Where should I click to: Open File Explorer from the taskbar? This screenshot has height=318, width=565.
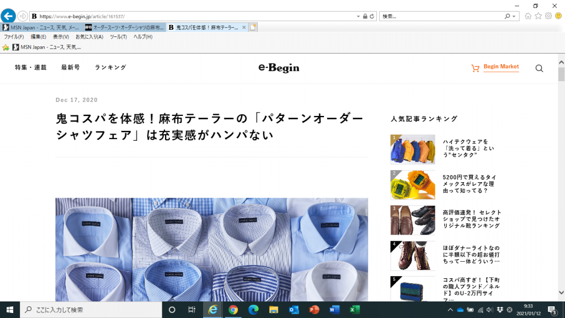tap(274, 310)
